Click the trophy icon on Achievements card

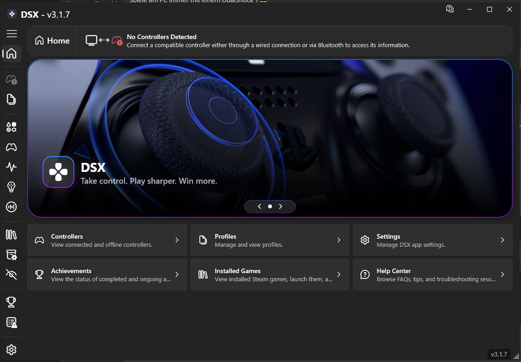point(39,274)
